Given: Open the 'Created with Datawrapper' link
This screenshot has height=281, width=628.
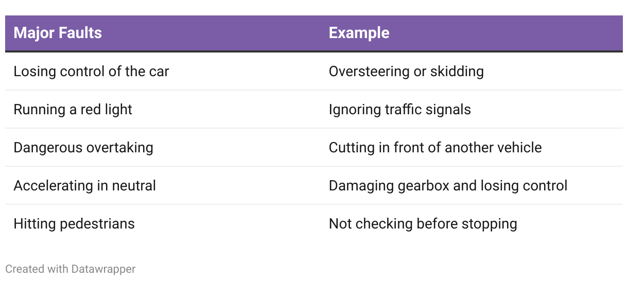Looking at the screenshot, I should [x=70, y=269].
